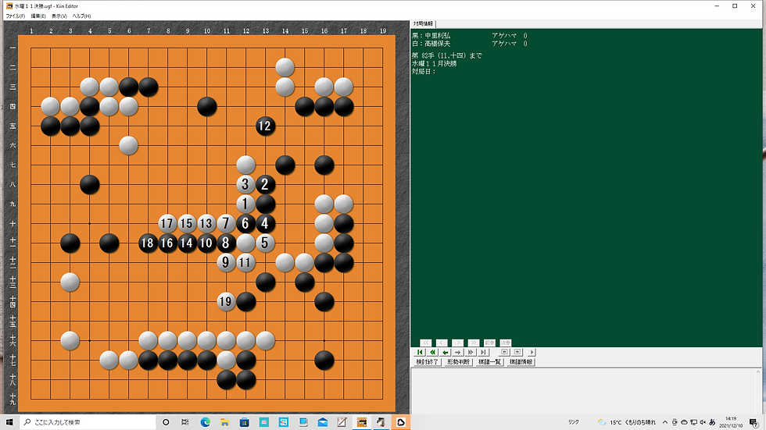
Task: Open the orange highlighted cloud app in taskbar
Action: tap(400, 422)
